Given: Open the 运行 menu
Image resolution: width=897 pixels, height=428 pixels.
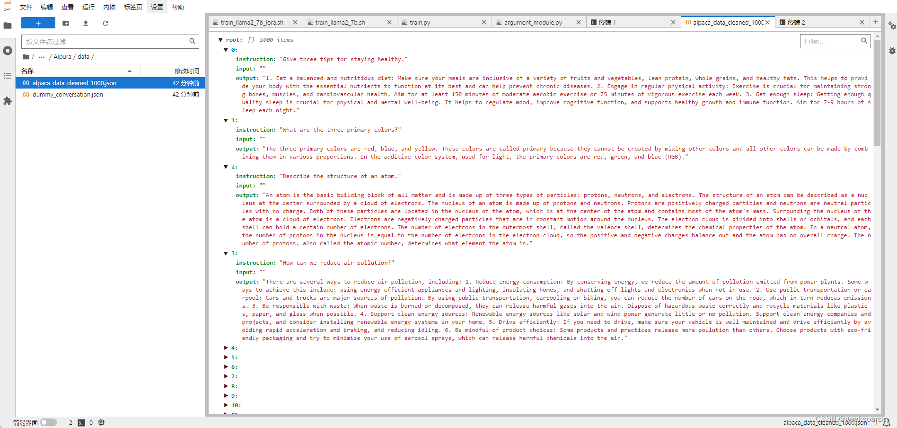Looking at the screenshot, I should pos(88,7).
